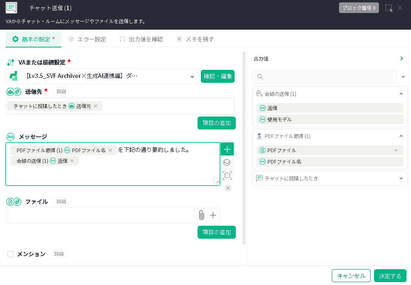Expand the PDFファイル output item dropdown
This screenshot has height=285, width=411.
tap(396, 150)
